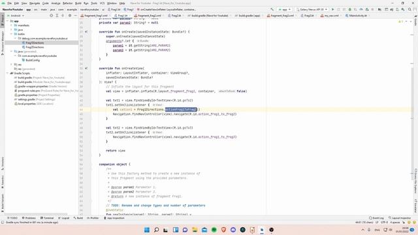Open the Refactor menu

coord(67,3)
